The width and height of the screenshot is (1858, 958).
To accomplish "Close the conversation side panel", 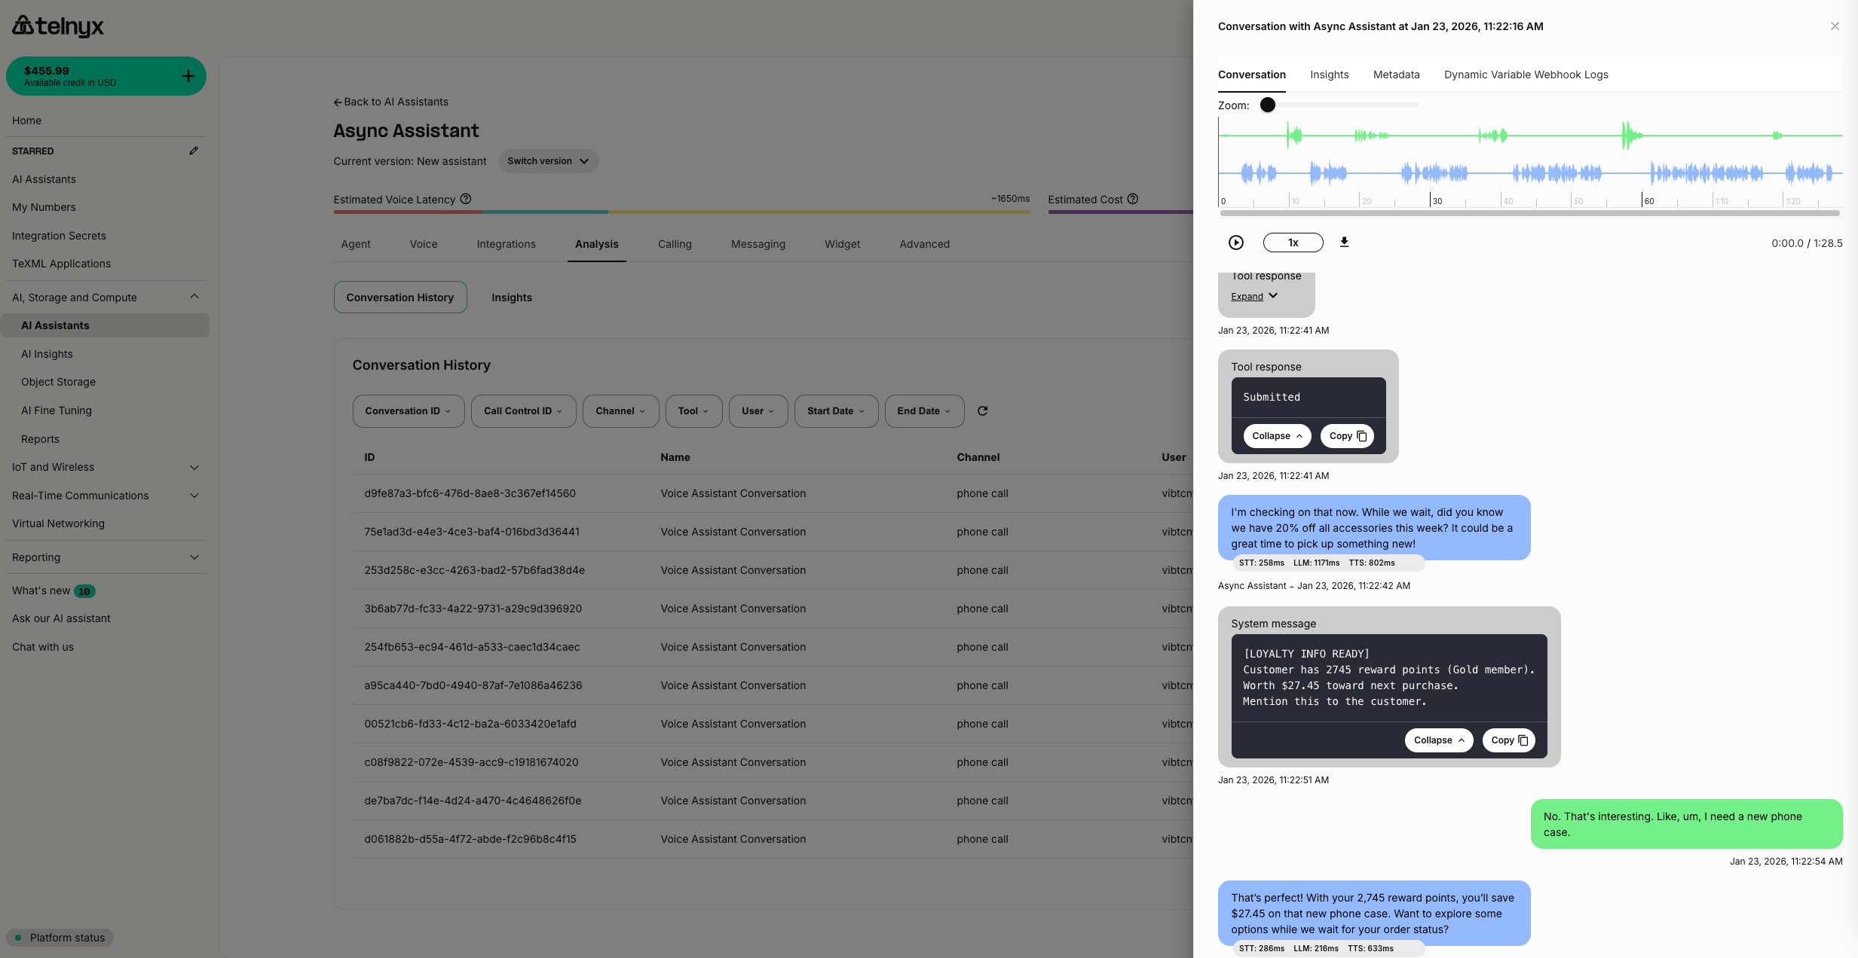I will pyautogui.click(x=1835, y=26).
